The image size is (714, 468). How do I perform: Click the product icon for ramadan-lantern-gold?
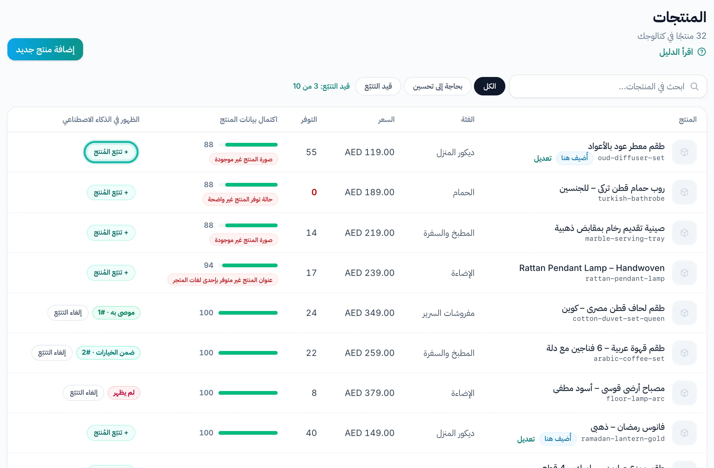684,433
